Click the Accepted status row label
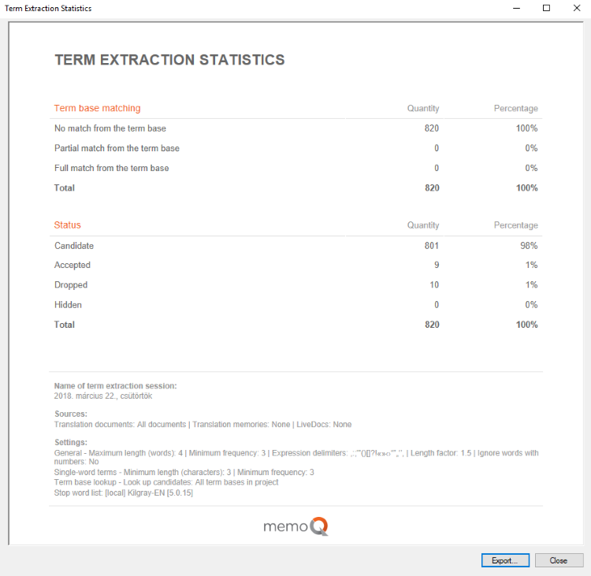The height and width of the screenshot is (576, 591). click(x=72, y=266)
